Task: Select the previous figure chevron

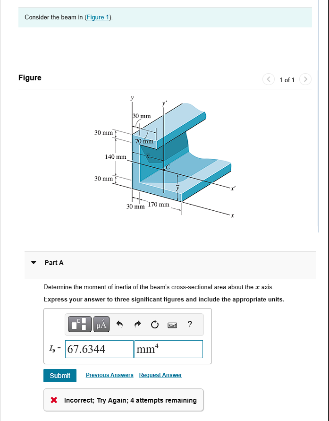Action: (x=268, y=79)
